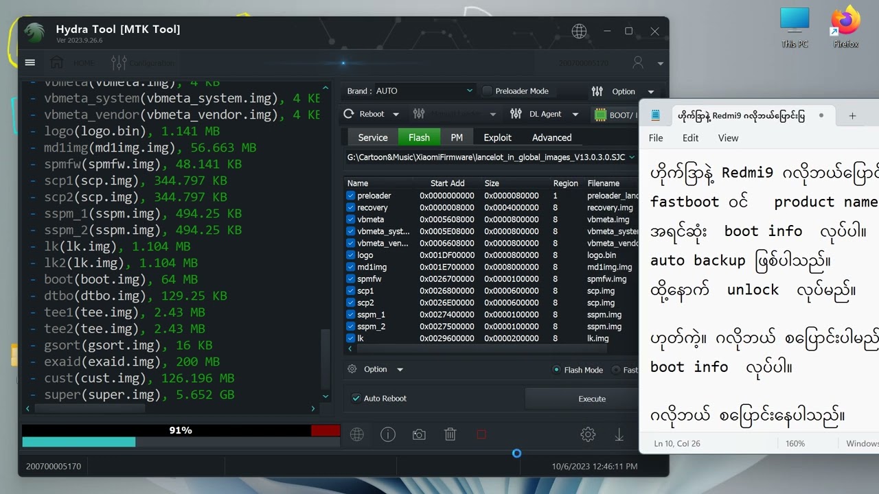This screenshot has height=494, width=879.
Task: Click the Filename column header
Action: click(604, 183)
